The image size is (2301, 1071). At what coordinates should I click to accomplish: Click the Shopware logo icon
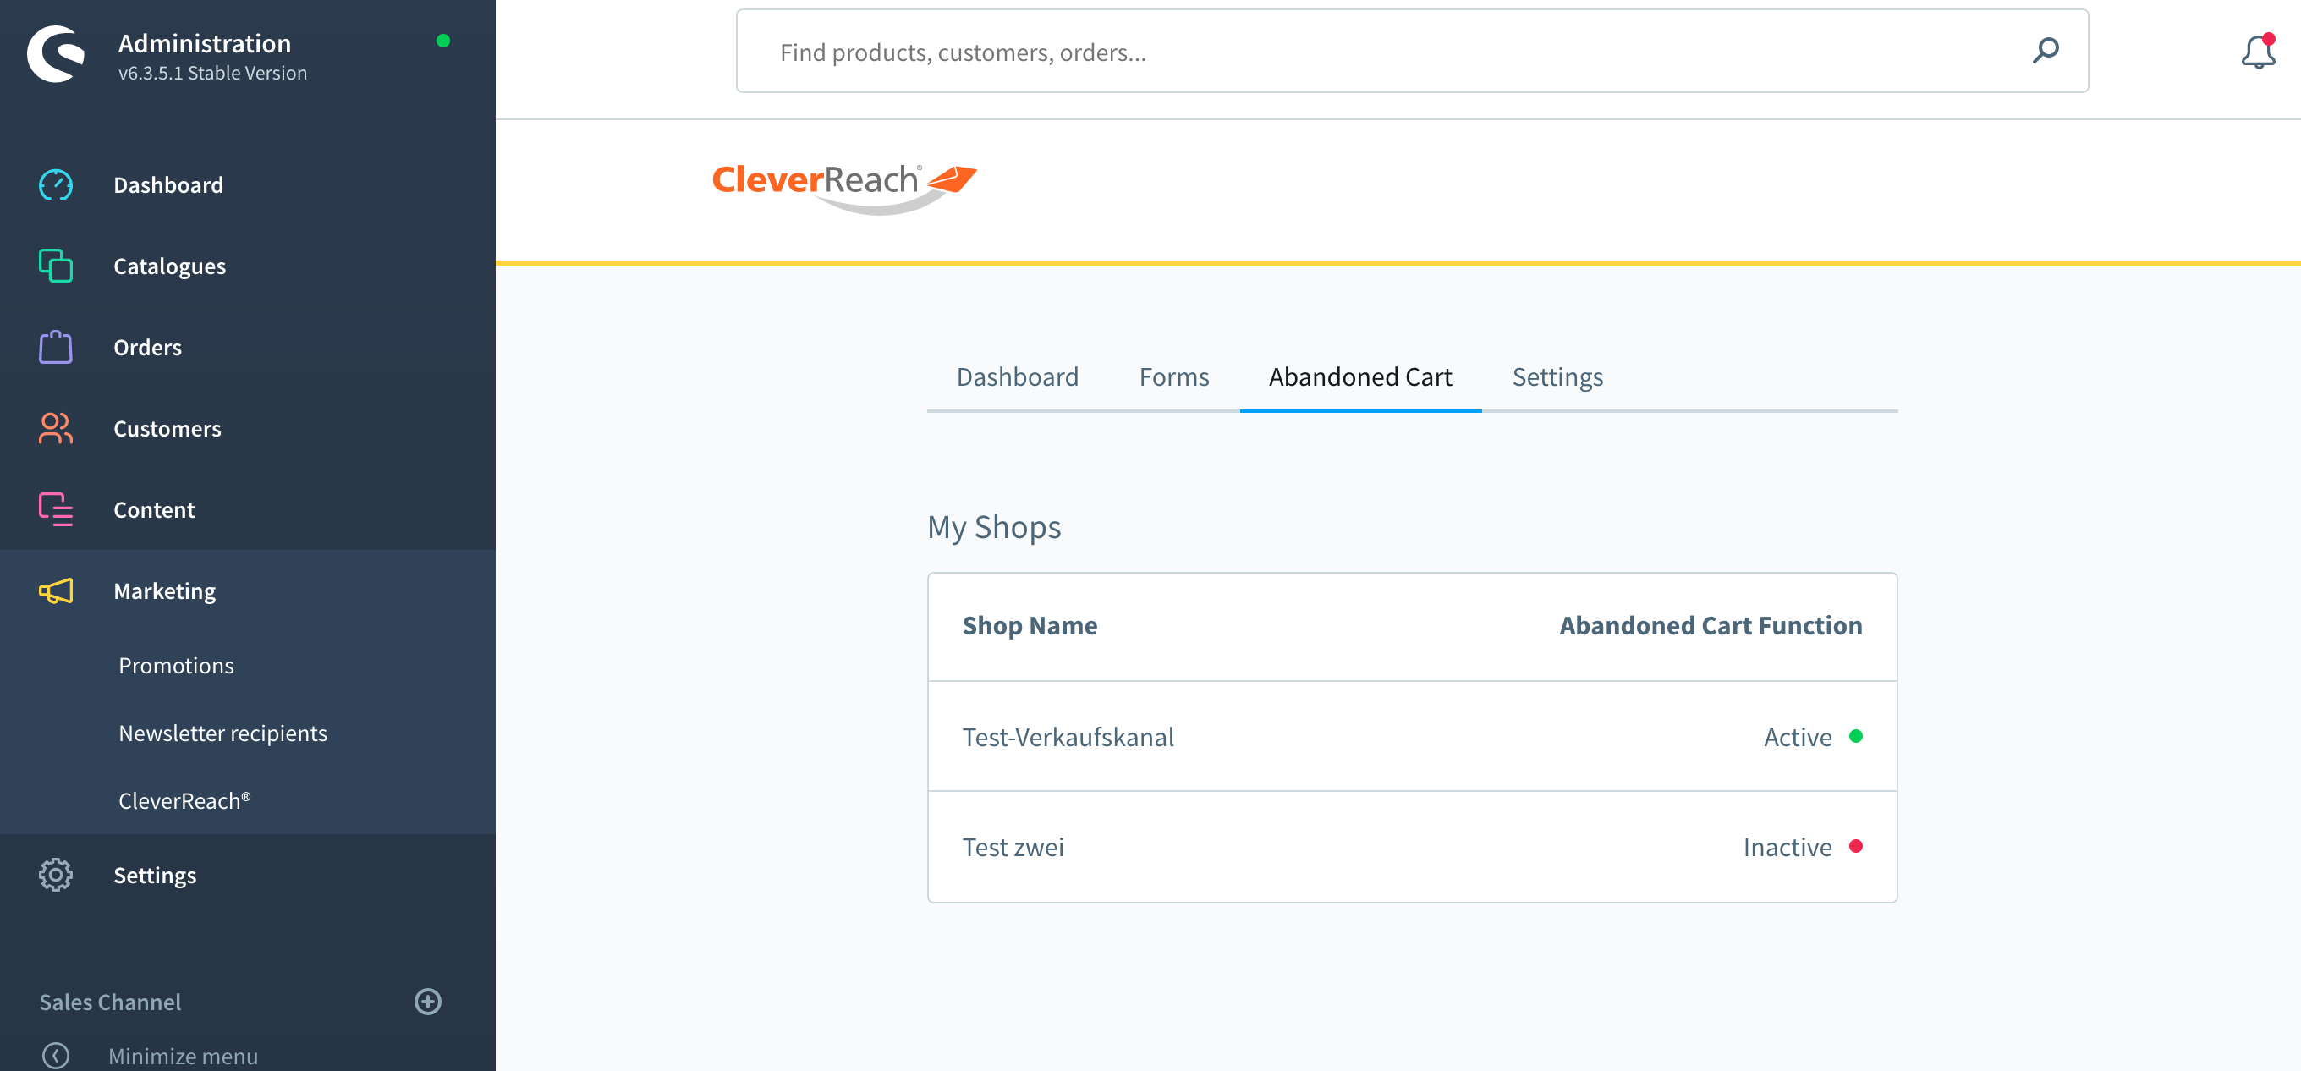click(57, 53)
